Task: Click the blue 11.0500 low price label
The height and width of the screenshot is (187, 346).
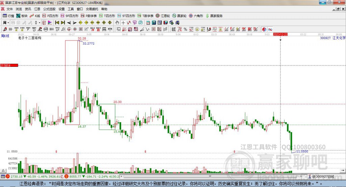Action: pos(302,152)
